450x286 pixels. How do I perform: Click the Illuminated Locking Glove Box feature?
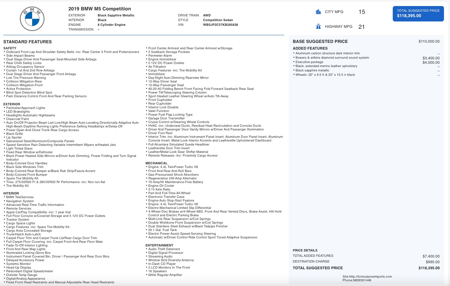[x=27, y=253]
